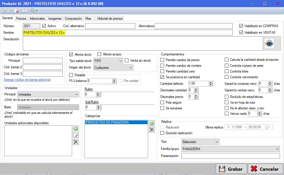The image size is (284, 175).
Task: Click the Grabar floppy disk icon
Action: tap(222, 169)
